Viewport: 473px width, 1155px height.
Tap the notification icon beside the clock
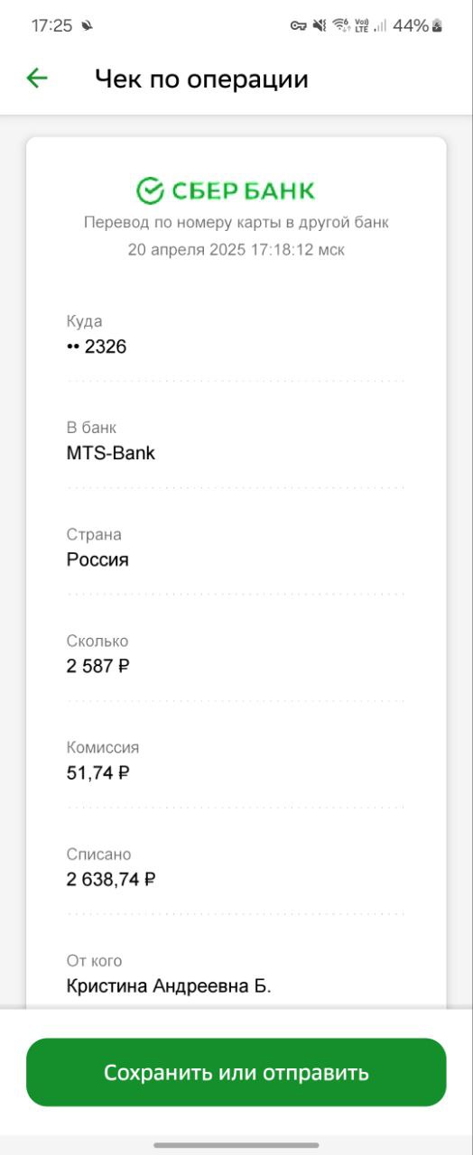[87, 26]
